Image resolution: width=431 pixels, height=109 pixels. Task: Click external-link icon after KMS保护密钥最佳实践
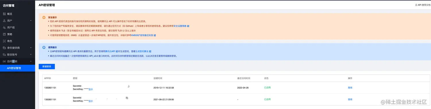point(155,35)
